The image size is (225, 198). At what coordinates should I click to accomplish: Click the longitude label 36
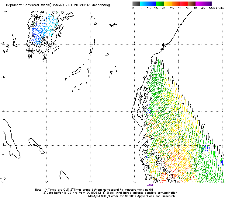point(90,182)
